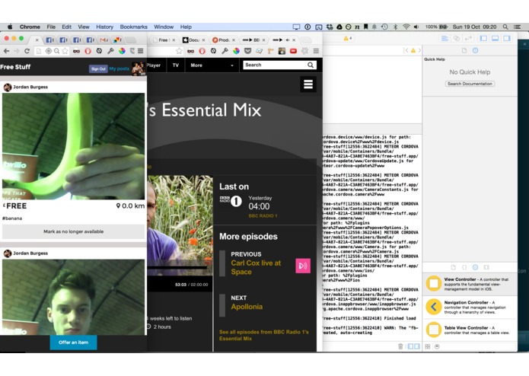Click the Pocket extension icon in BBC Chrome window

[x=247, y=51]
